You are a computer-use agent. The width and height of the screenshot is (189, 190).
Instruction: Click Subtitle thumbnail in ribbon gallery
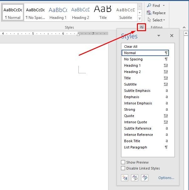[126, 12]
